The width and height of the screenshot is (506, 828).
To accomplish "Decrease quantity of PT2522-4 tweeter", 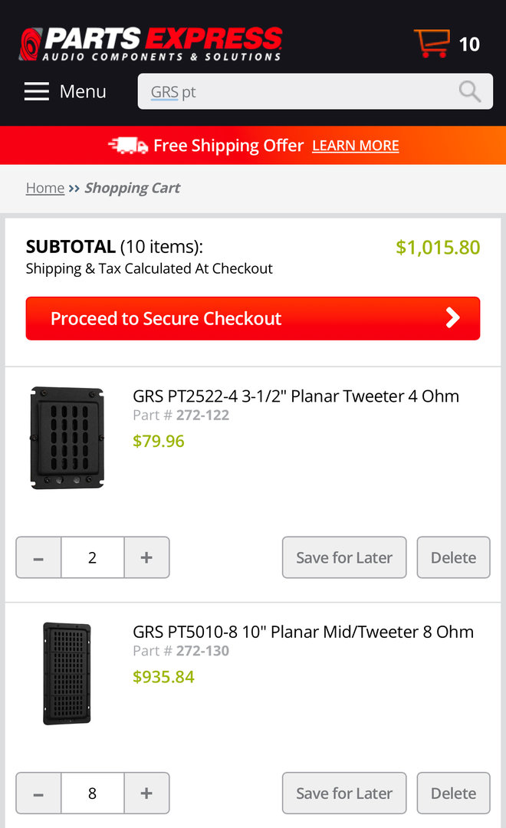I will coord(38,557).
